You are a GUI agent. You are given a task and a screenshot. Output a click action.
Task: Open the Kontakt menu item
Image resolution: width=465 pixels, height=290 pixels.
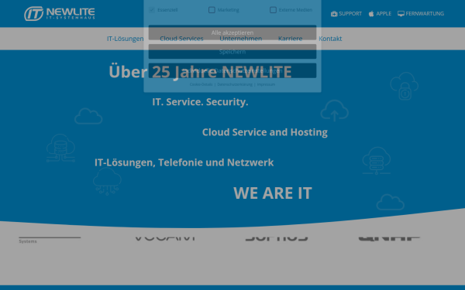coord(330,39)
